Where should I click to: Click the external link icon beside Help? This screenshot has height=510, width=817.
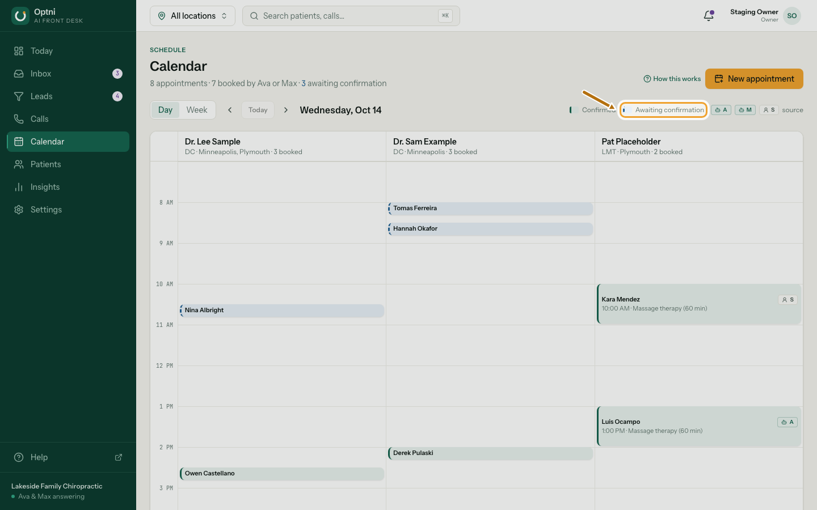(119, 457)
